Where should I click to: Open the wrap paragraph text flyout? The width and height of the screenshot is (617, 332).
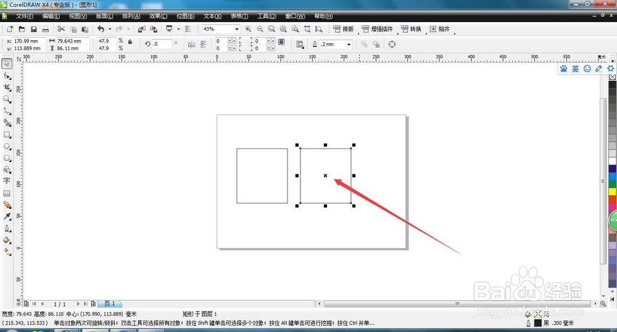(300, 44)
